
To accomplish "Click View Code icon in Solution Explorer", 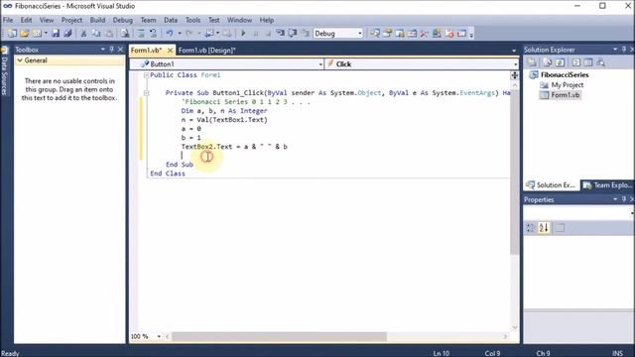I will pos(575,62).
